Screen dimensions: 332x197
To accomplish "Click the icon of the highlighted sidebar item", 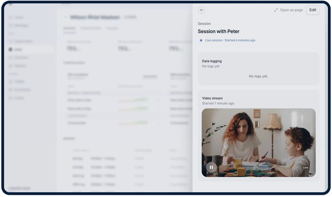I will coord(10,50).
